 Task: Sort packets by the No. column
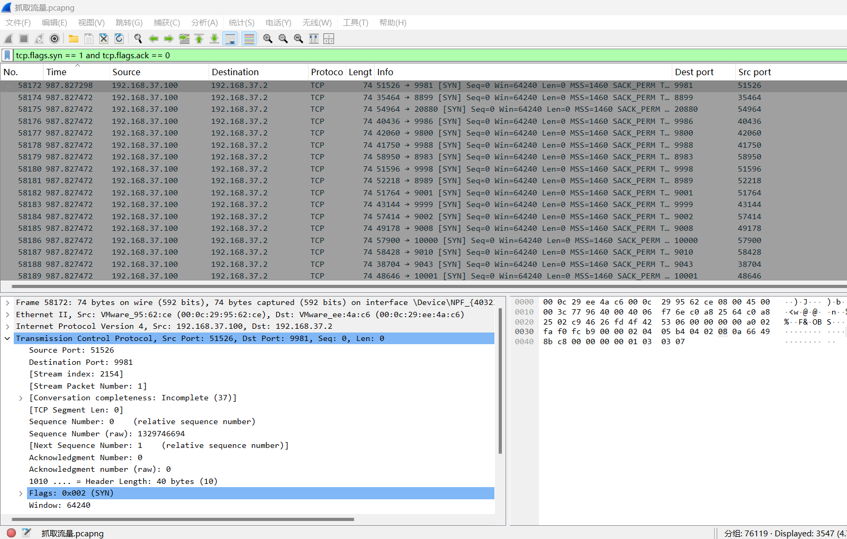coord(21,72)
